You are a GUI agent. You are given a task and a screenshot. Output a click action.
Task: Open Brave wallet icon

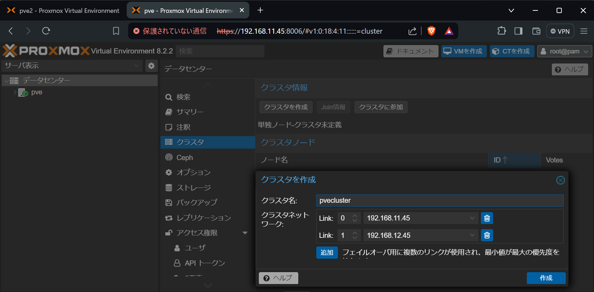[x=536, y=31]
